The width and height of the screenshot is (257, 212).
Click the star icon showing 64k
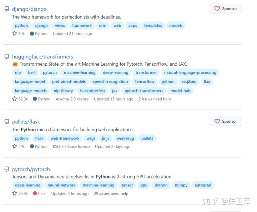pos(15,34)
